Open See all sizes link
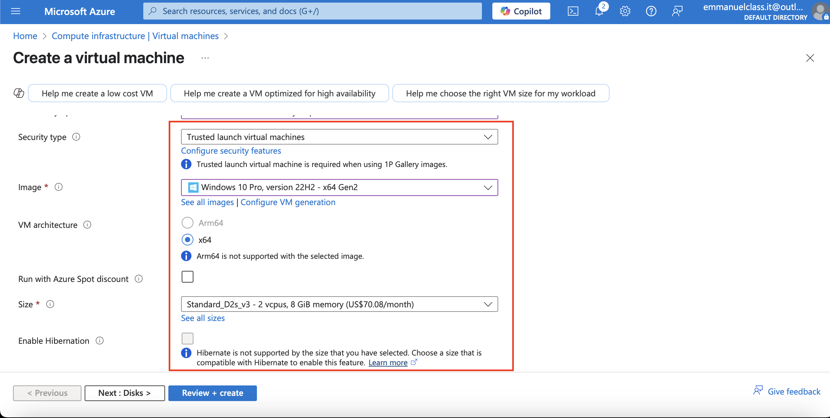830x418 pixels. (203, 318)
